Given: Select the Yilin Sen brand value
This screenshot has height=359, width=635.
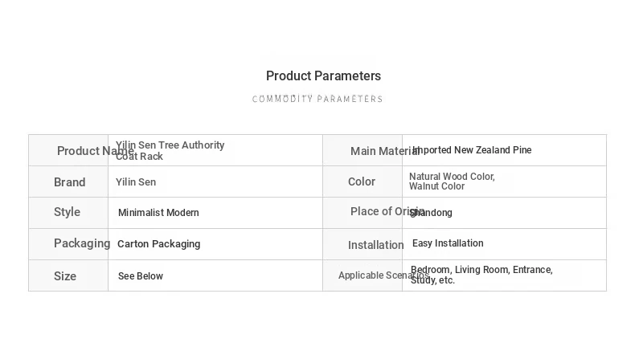Looking at the screenshot, I should pos(136,182).
